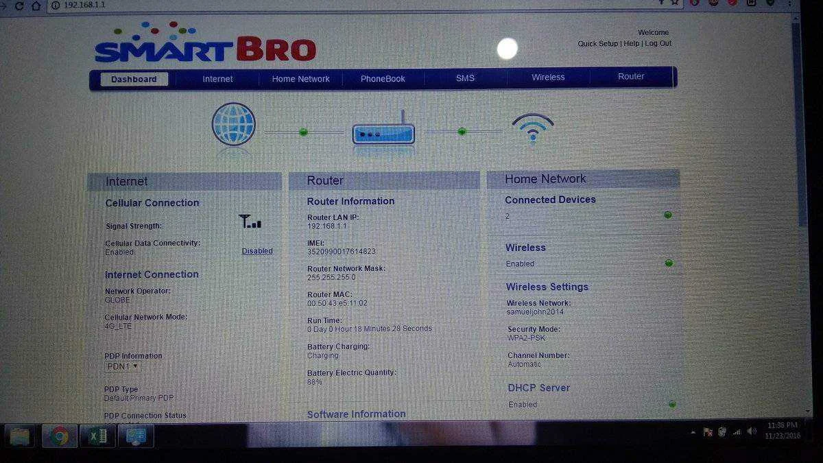
Task: Click the volume speaker tray icon
Action: pyautogui.click(x=752, y=431)
